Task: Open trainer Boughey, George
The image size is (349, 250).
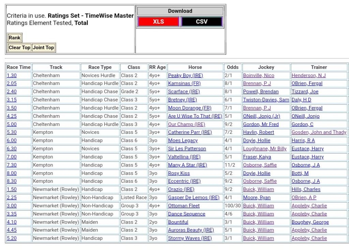Action: point(310,222)
